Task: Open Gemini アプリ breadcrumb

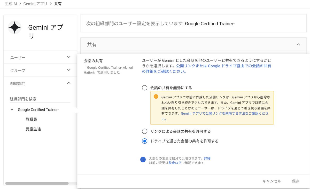Action: pyautogui.click(x=36, y=4)
